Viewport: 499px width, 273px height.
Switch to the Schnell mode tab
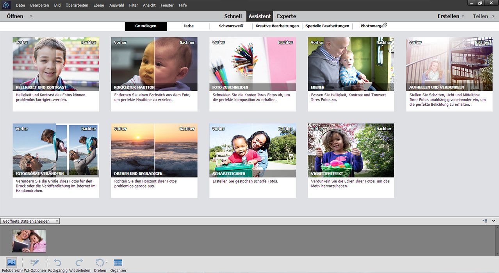233,16
